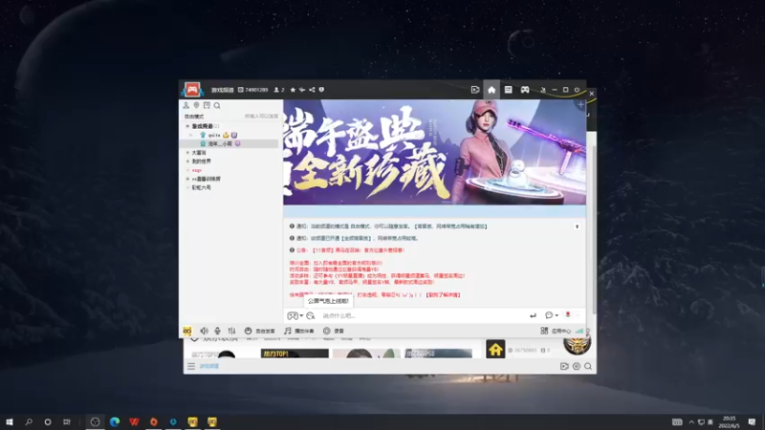This screenshot has height=430, width=765.
Task: Collapse the 游戏频道 tree node
Action: 187,126
